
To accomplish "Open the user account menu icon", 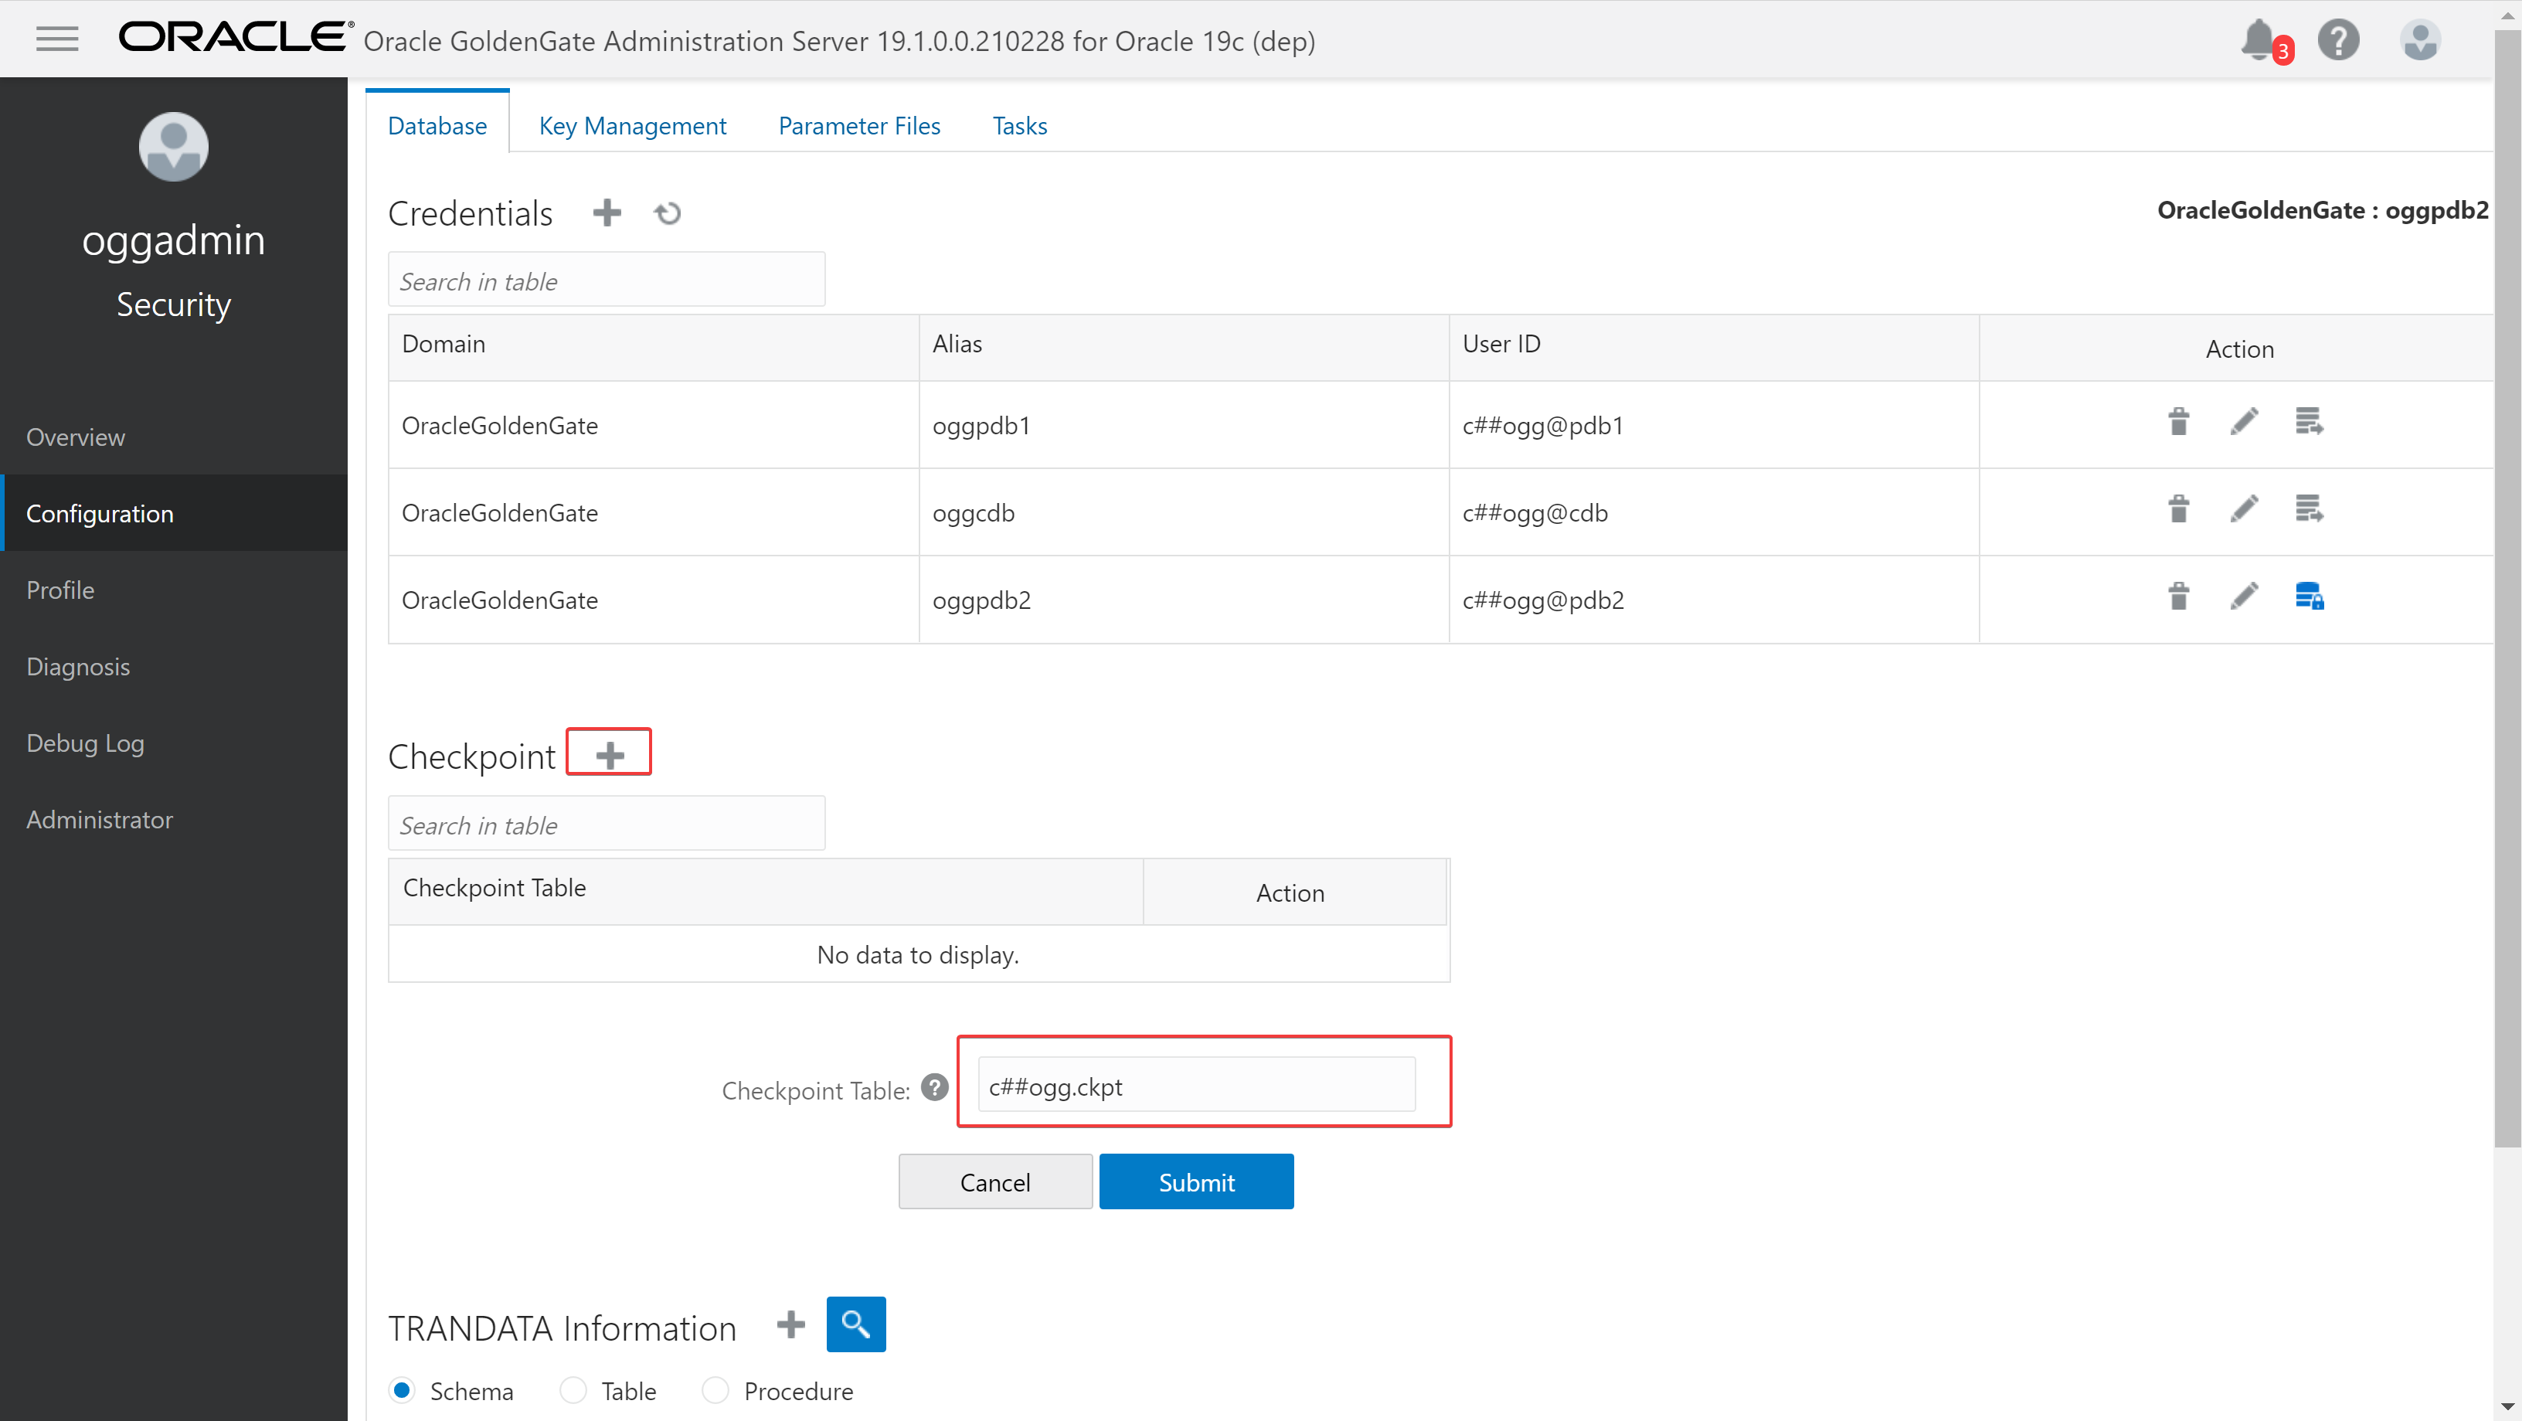I will [2419, 40].
